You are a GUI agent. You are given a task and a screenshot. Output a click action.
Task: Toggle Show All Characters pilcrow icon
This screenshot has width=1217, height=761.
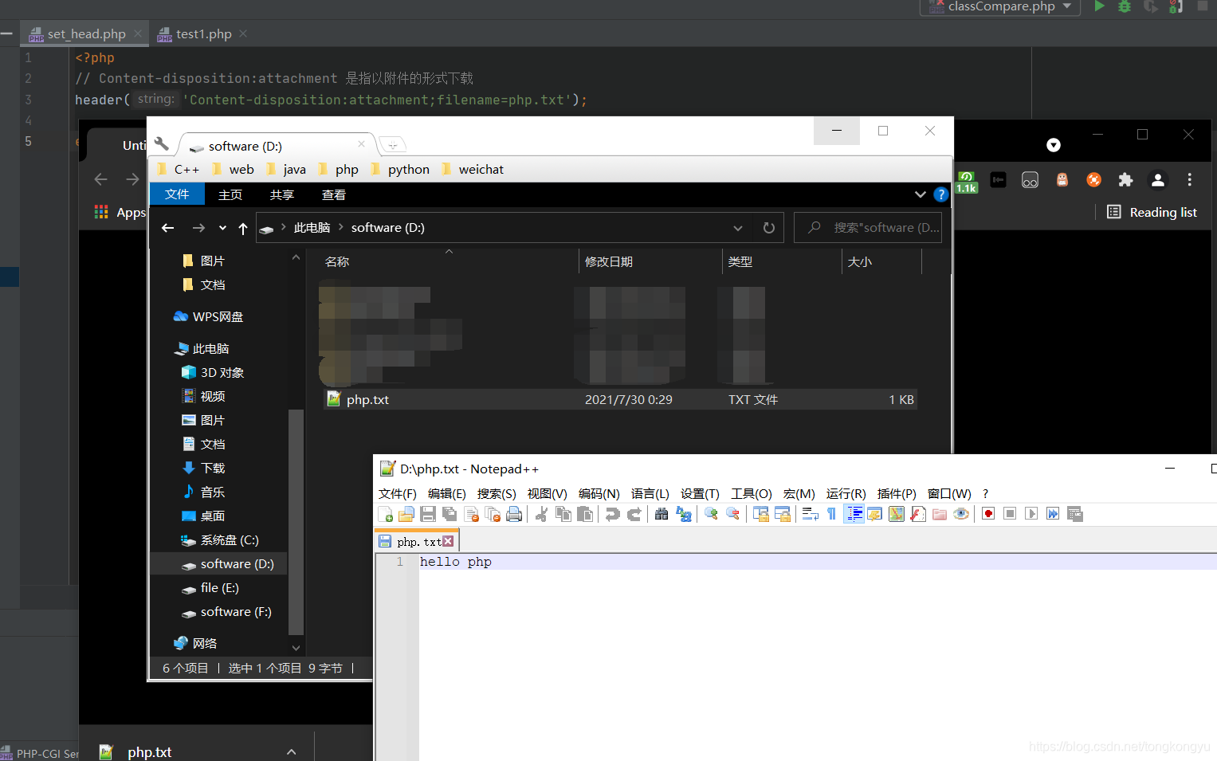click(x=831, y=514)
